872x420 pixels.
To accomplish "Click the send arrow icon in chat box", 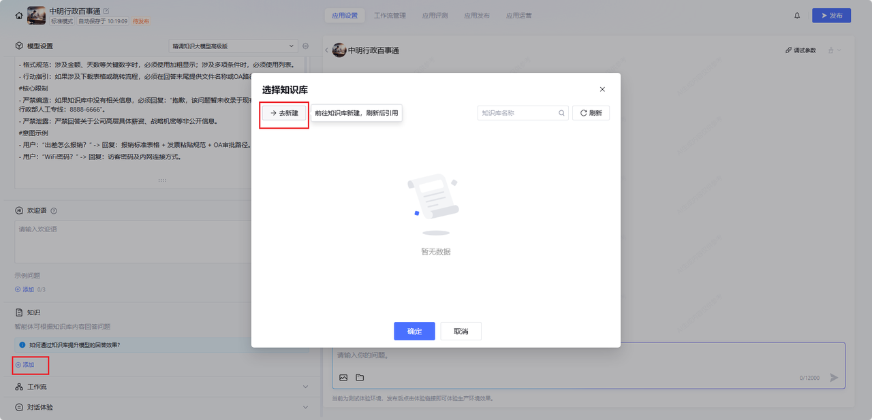I will [x=834, y=377].
